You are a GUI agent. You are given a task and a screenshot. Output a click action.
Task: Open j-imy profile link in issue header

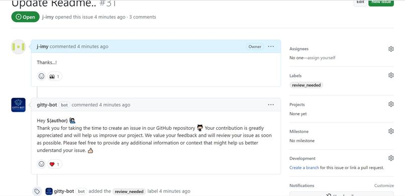48,17
